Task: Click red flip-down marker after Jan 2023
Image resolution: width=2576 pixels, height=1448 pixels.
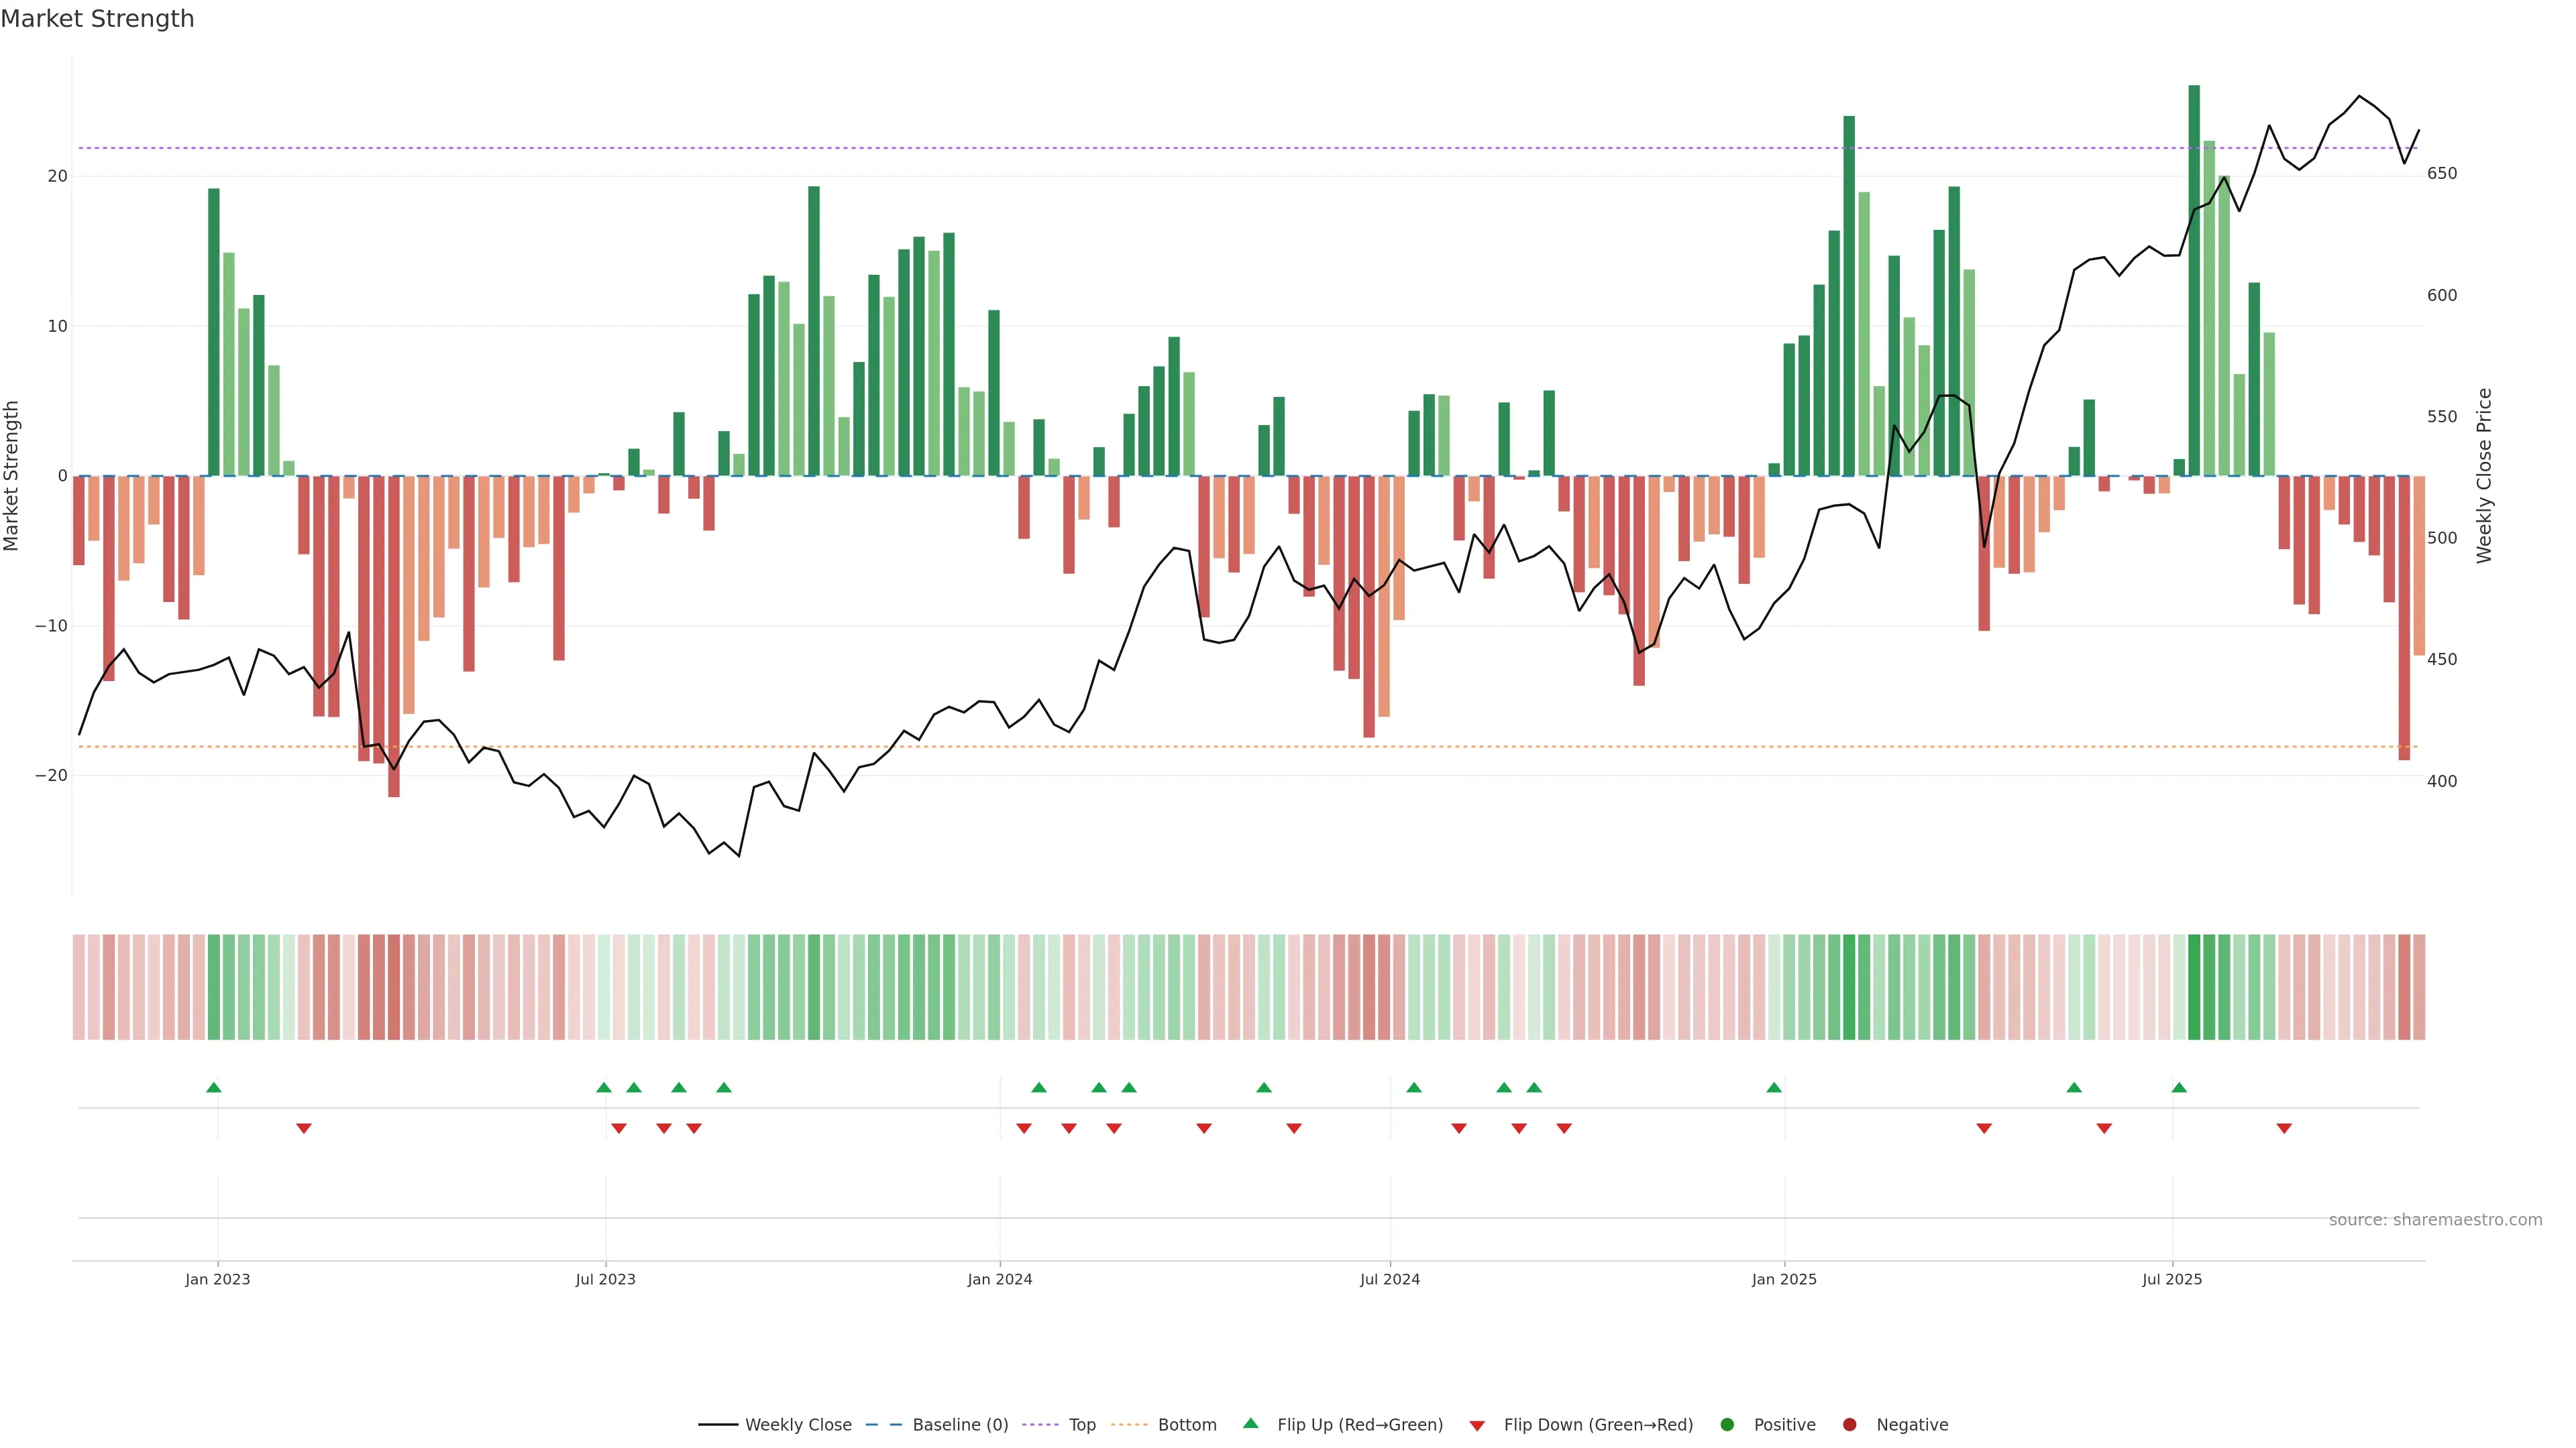Action: coord(304,1128)
